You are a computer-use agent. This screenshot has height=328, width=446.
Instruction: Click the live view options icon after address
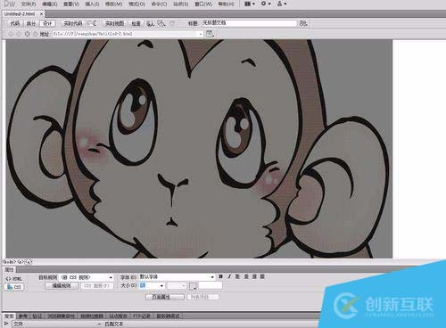[x=210, y=34]
